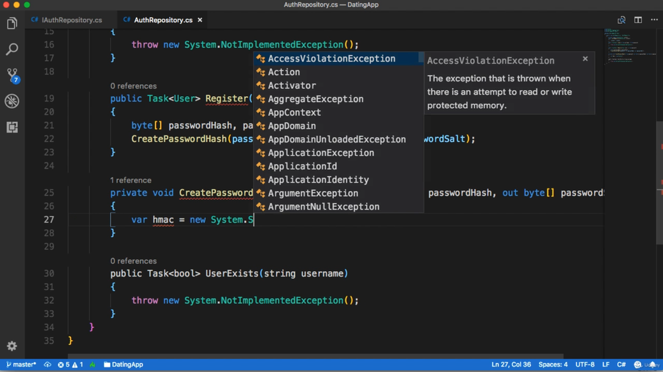The image size is (663, 372).
Task: Select the DatingApp project in status bar
Action: 123,365
